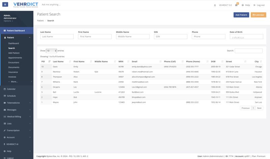The width and height of the screenshot is (270, 159).
Task: Expand the Transcription menu chevron
Action: (30, 130)
